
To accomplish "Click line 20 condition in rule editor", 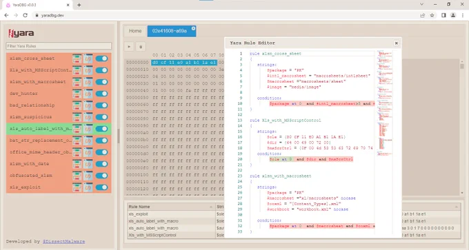I will [x=311, y=159].
